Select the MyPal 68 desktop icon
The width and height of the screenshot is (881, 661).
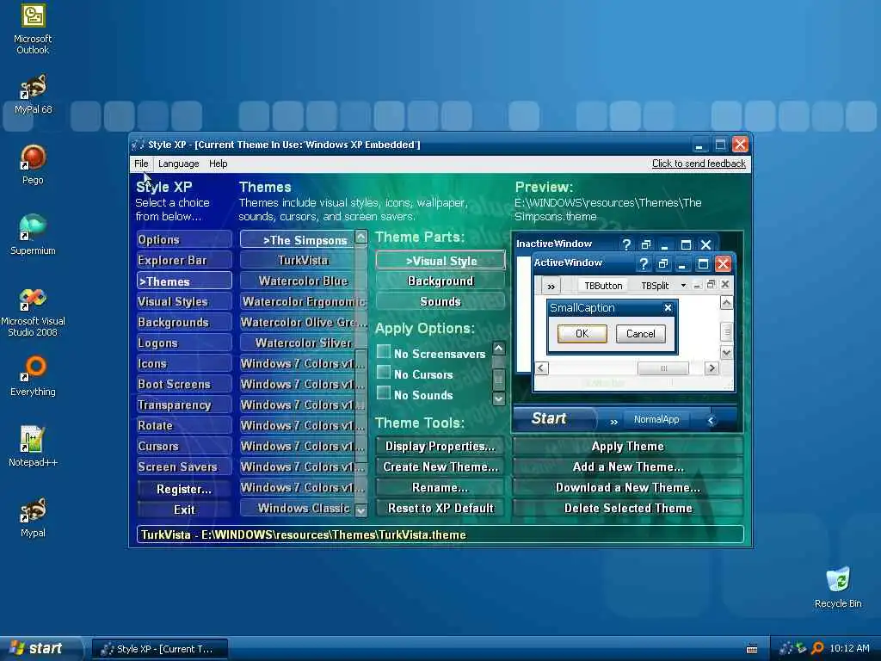coord(33,94)
